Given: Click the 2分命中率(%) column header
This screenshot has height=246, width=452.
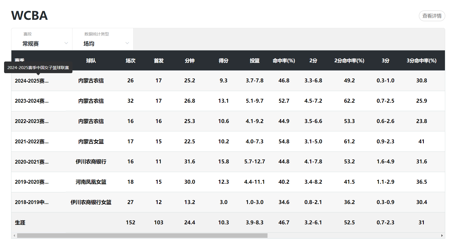Looking at the screenshot, I should tap(349, 61).
